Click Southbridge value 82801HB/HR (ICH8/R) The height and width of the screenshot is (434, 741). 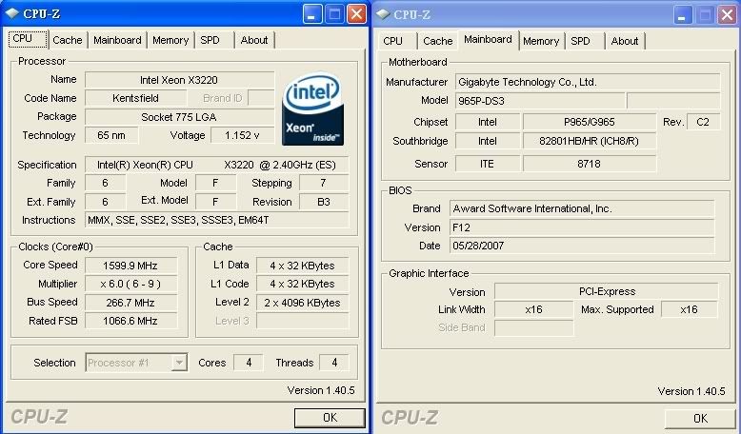590,141
